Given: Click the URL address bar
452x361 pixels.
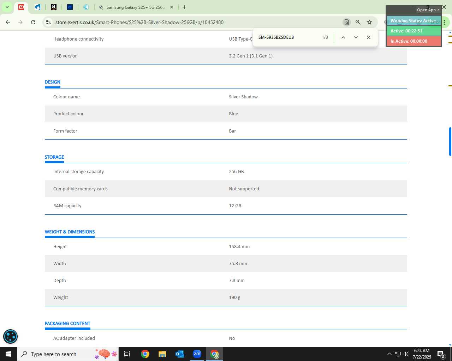Looking at the screenshot, I should tap(196, 22).
